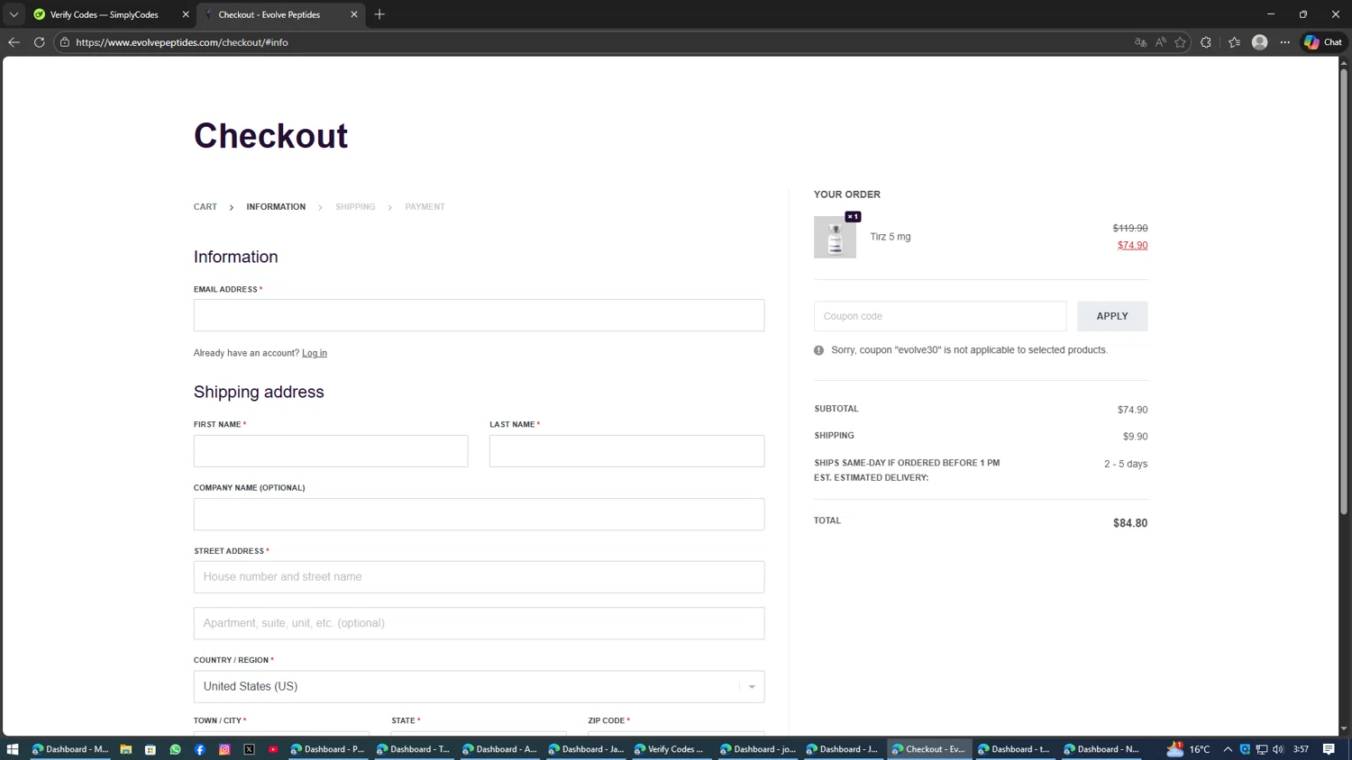Focus the Last Name field
Viewport: 1352px width, 760px height.
coord(626,451)
